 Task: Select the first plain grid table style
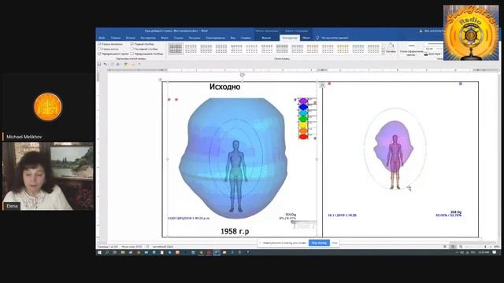click(176, 49)
